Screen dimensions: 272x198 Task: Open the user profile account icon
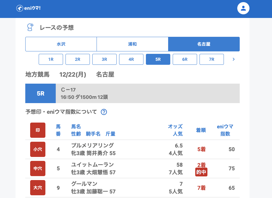[x=243, y=8]
